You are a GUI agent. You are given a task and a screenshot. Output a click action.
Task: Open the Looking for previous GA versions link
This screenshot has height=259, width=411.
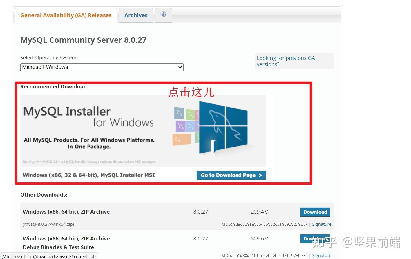(286, 61)
